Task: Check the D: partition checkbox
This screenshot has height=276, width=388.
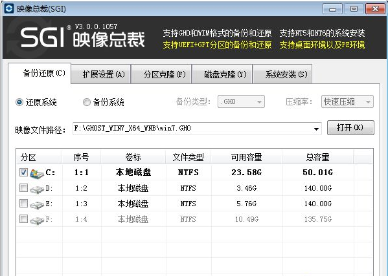Action: [23, 188]
